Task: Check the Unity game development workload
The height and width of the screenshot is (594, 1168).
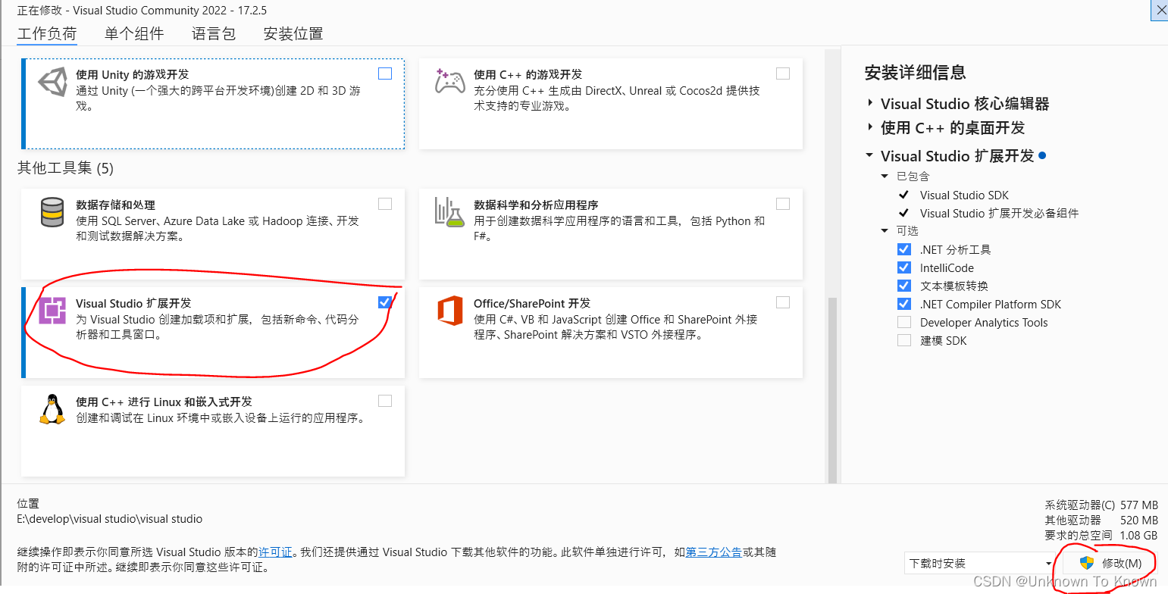Action: 385,73
